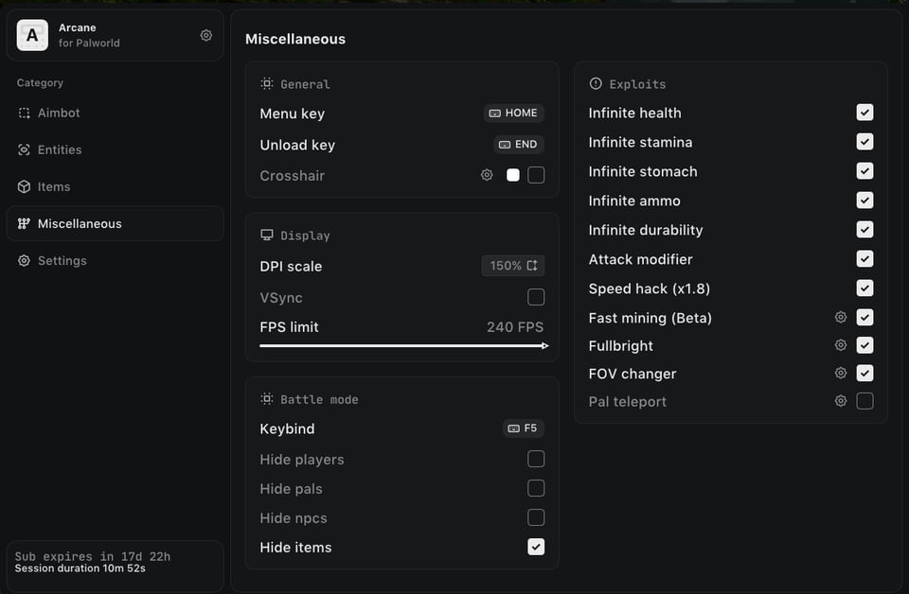This screenshot has height=594, width=909.
Task: Uncheck Fast mining (Beta) checkbox
Action: point(864,317)
